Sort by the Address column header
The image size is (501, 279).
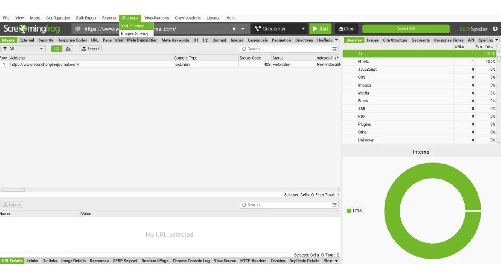(91, 58)
